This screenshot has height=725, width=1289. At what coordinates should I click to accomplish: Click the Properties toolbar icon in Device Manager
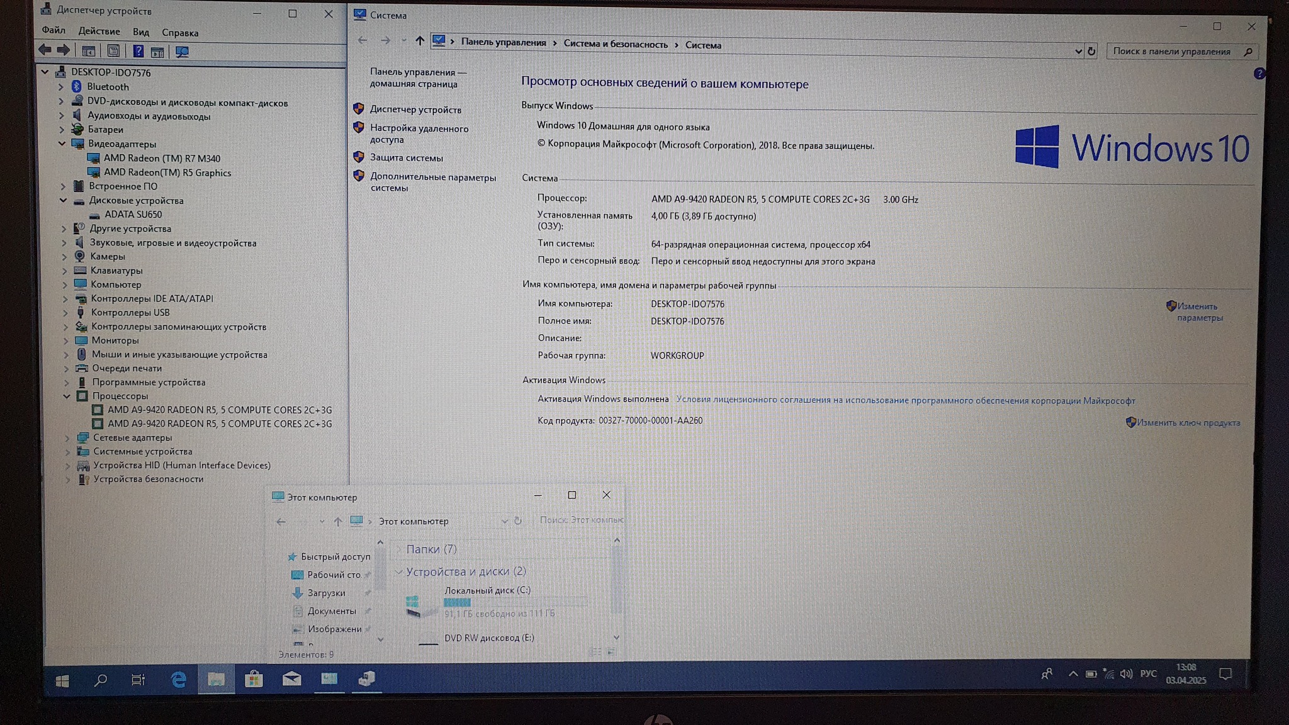point(113,52)
